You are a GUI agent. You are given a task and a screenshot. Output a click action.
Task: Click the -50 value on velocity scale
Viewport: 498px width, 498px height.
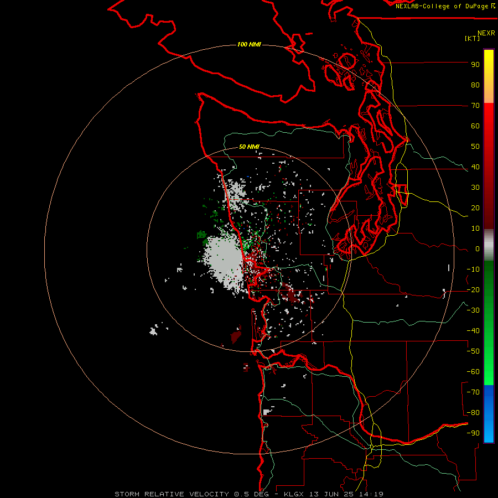click(473, 351)
